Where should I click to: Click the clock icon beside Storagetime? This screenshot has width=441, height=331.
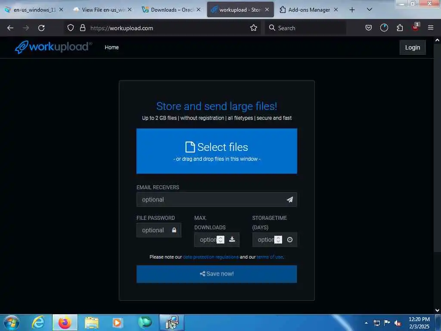pyautogui.click(x=290, y=240)
